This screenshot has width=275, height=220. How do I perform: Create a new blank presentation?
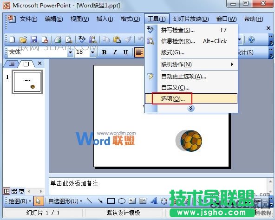tap(12, 39)
